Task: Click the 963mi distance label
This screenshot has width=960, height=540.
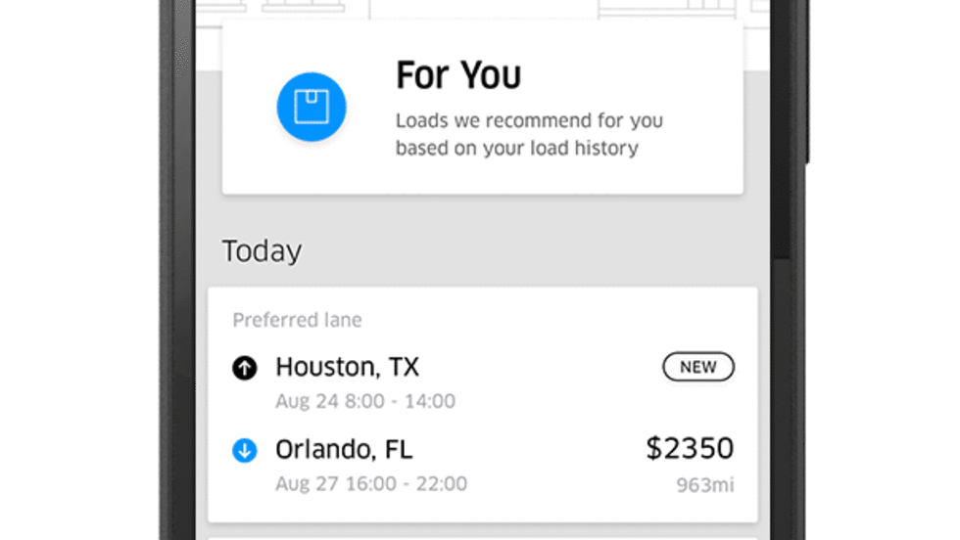Action: (x=703, y=484)
